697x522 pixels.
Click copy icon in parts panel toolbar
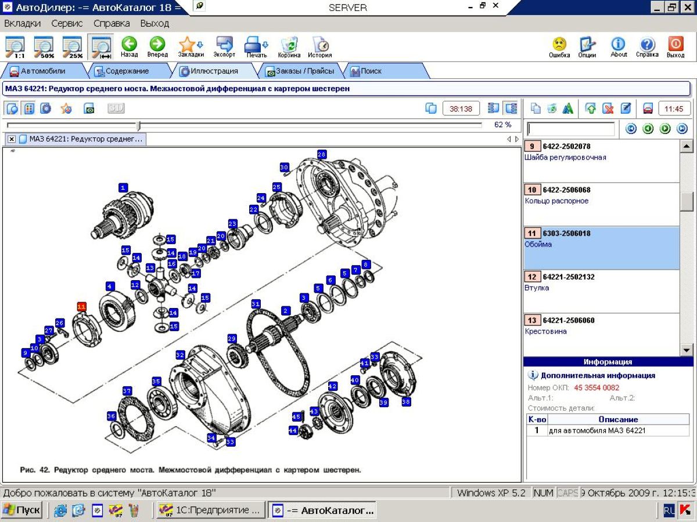[x=536, y=108]
